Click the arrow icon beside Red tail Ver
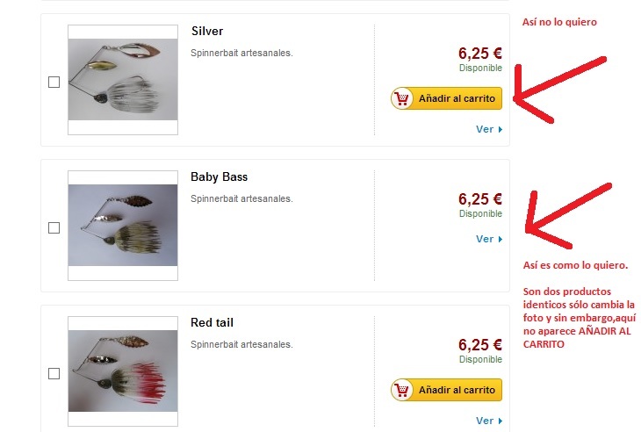641x432 pixels. click(x=500, y=421)
